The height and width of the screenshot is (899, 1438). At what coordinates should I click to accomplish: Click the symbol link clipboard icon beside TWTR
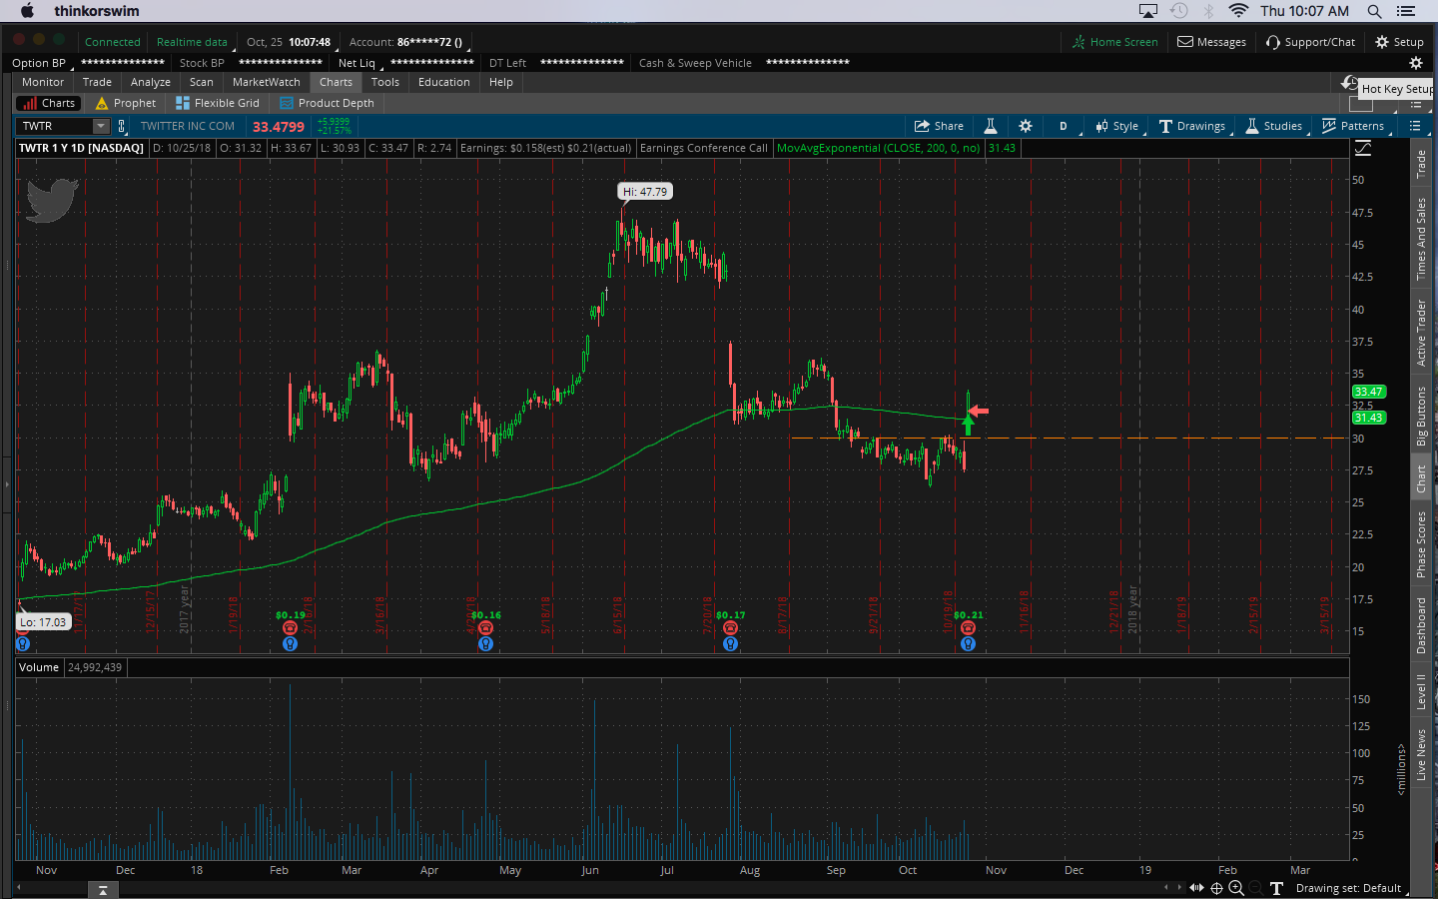pyautogui.click(x=122, y=126)
